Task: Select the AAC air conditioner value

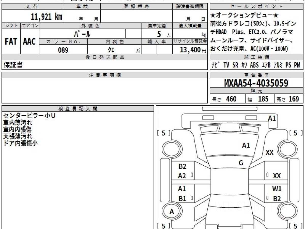Action: click(x=30, y=41)
